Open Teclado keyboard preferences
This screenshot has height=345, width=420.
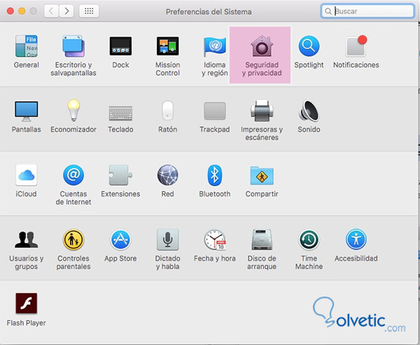point(120,113)
